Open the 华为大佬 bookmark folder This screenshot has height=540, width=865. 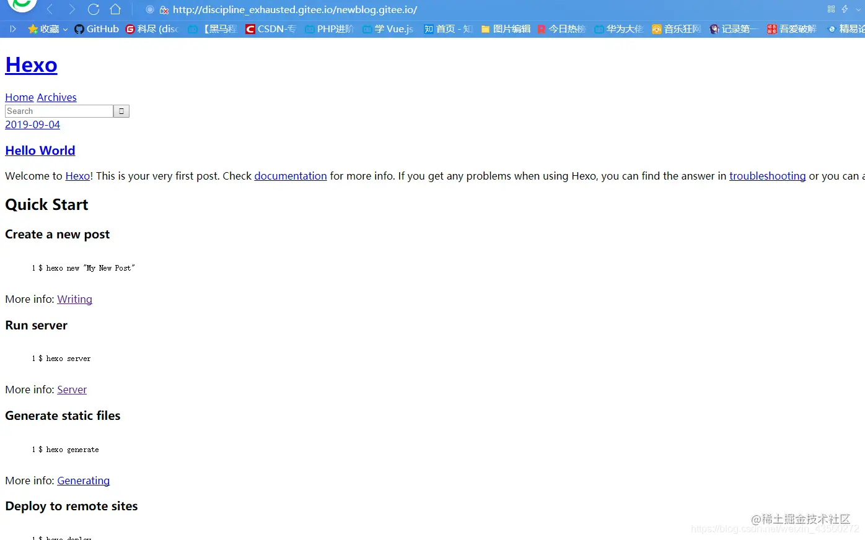(619, 29)
